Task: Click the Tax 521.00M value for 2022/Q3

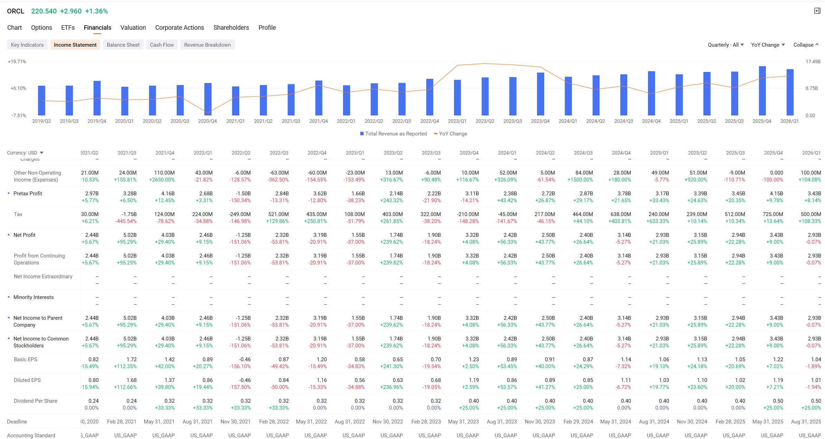Action: coord(278,214)
